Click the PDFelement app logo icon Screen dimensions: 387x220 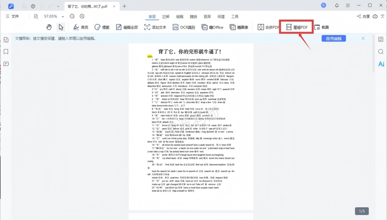(x=11, y=6)
